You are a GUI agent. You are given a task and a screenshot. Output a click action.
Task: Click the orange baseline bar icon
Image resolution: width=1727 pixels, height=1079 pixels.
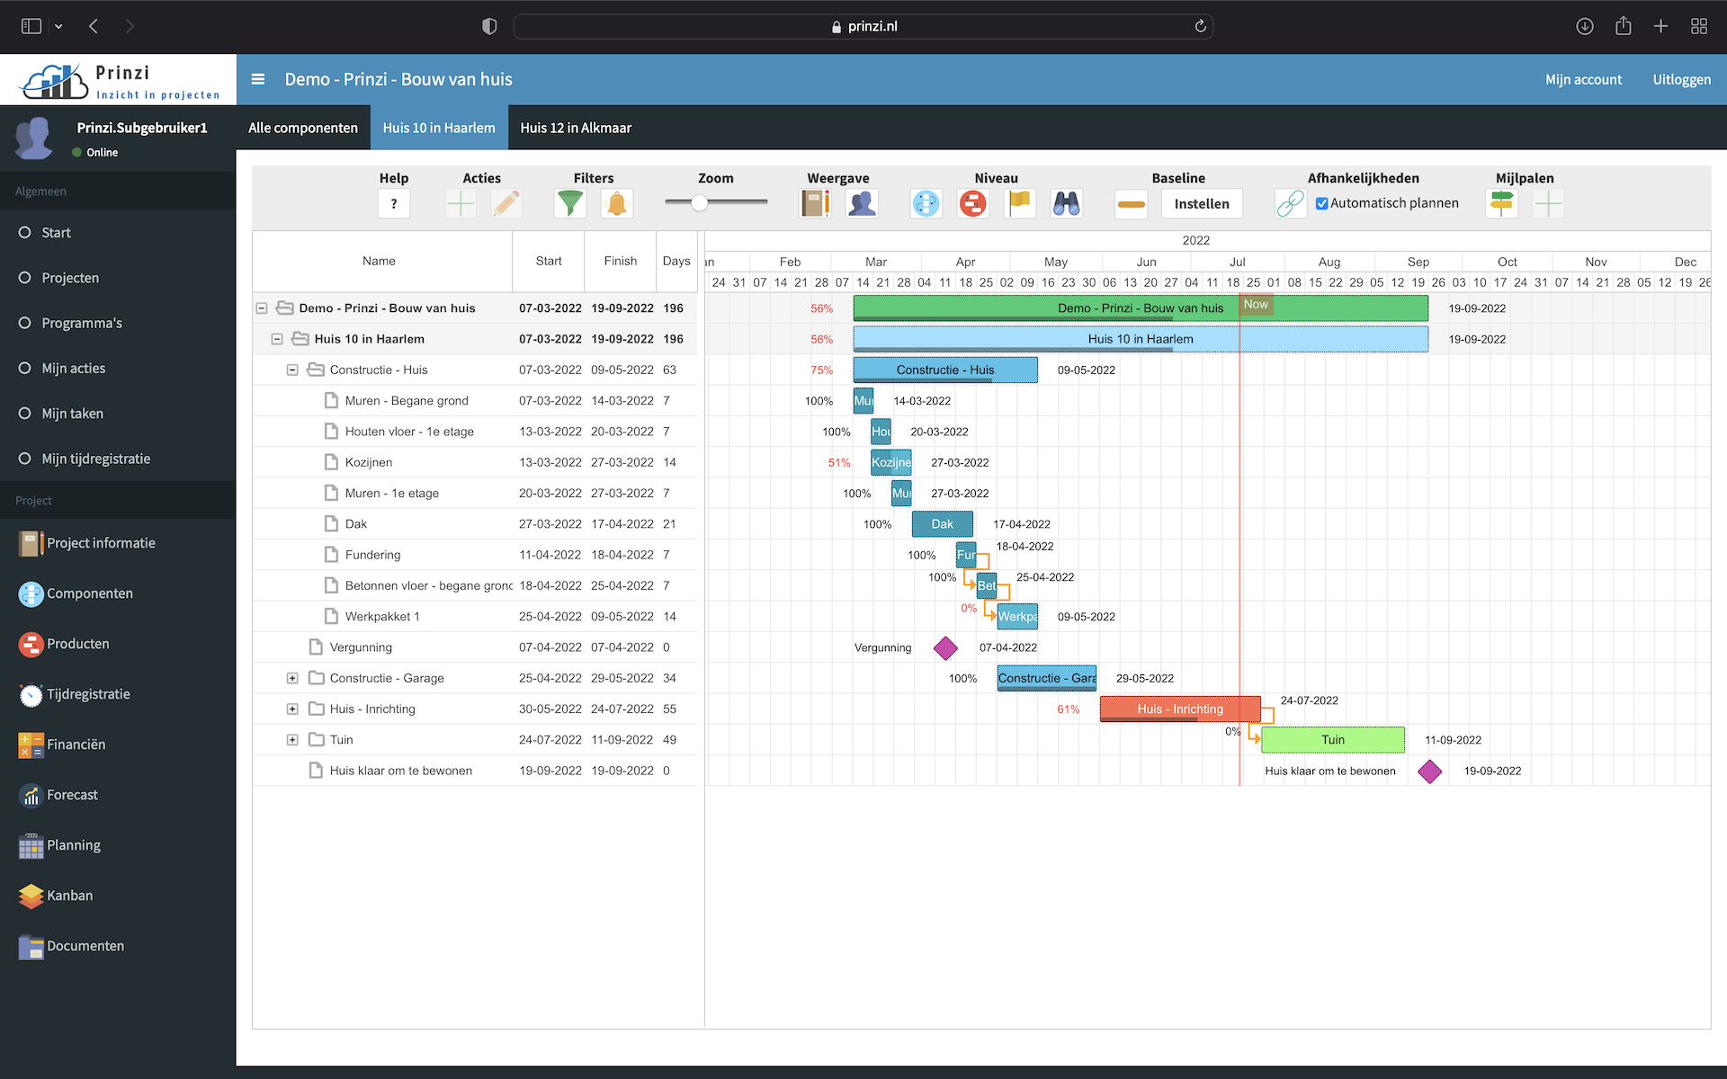(x=1131, y=204)
